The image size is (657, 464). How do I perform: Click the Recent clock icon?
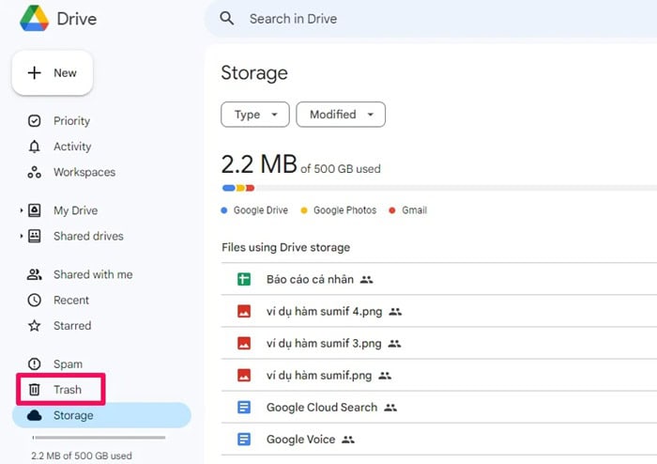coord(35,301)
